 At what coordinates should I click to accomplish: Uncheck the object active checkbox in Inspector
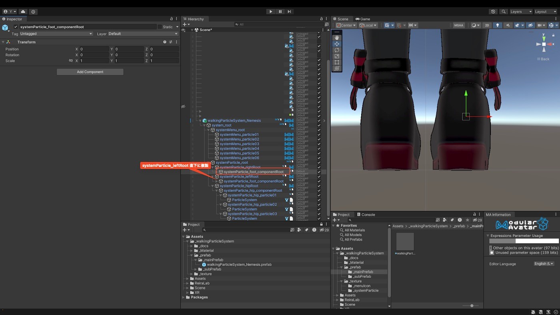click(x=16, y=27)
